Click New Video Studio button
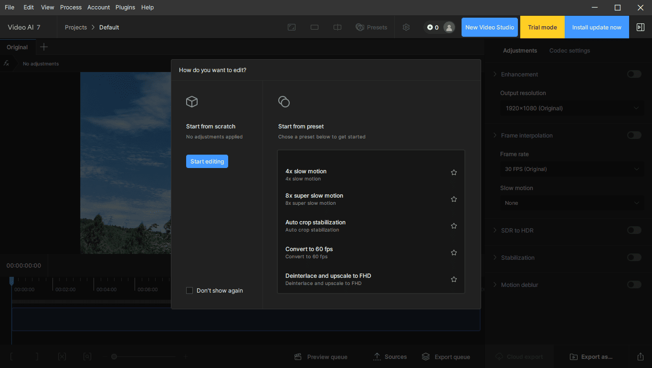This screenshot has height=368, width=652. pos(490,27)
